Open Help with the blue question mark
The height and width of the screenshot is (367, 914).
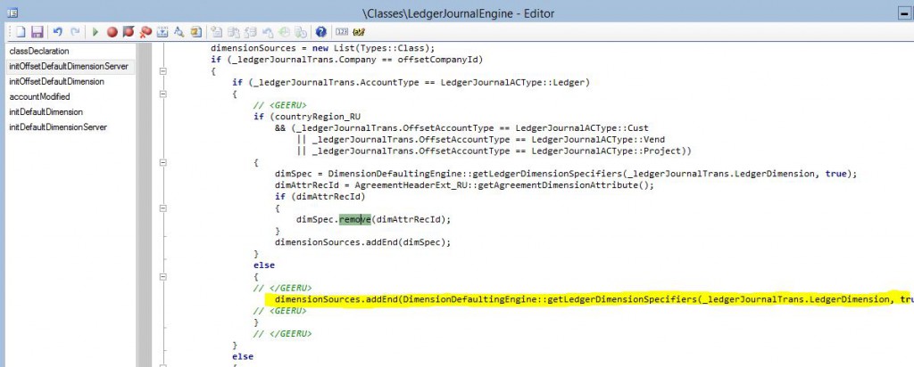321,31
